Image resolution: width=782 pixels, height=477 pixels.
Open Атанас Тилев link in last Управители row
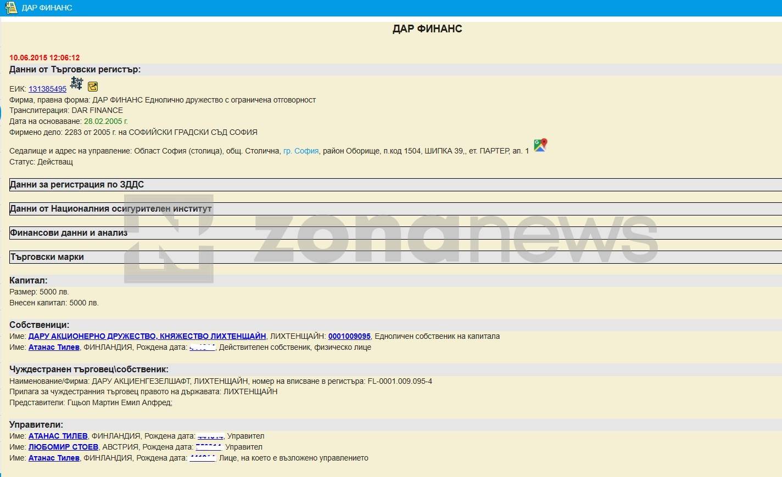pos(54,458)
